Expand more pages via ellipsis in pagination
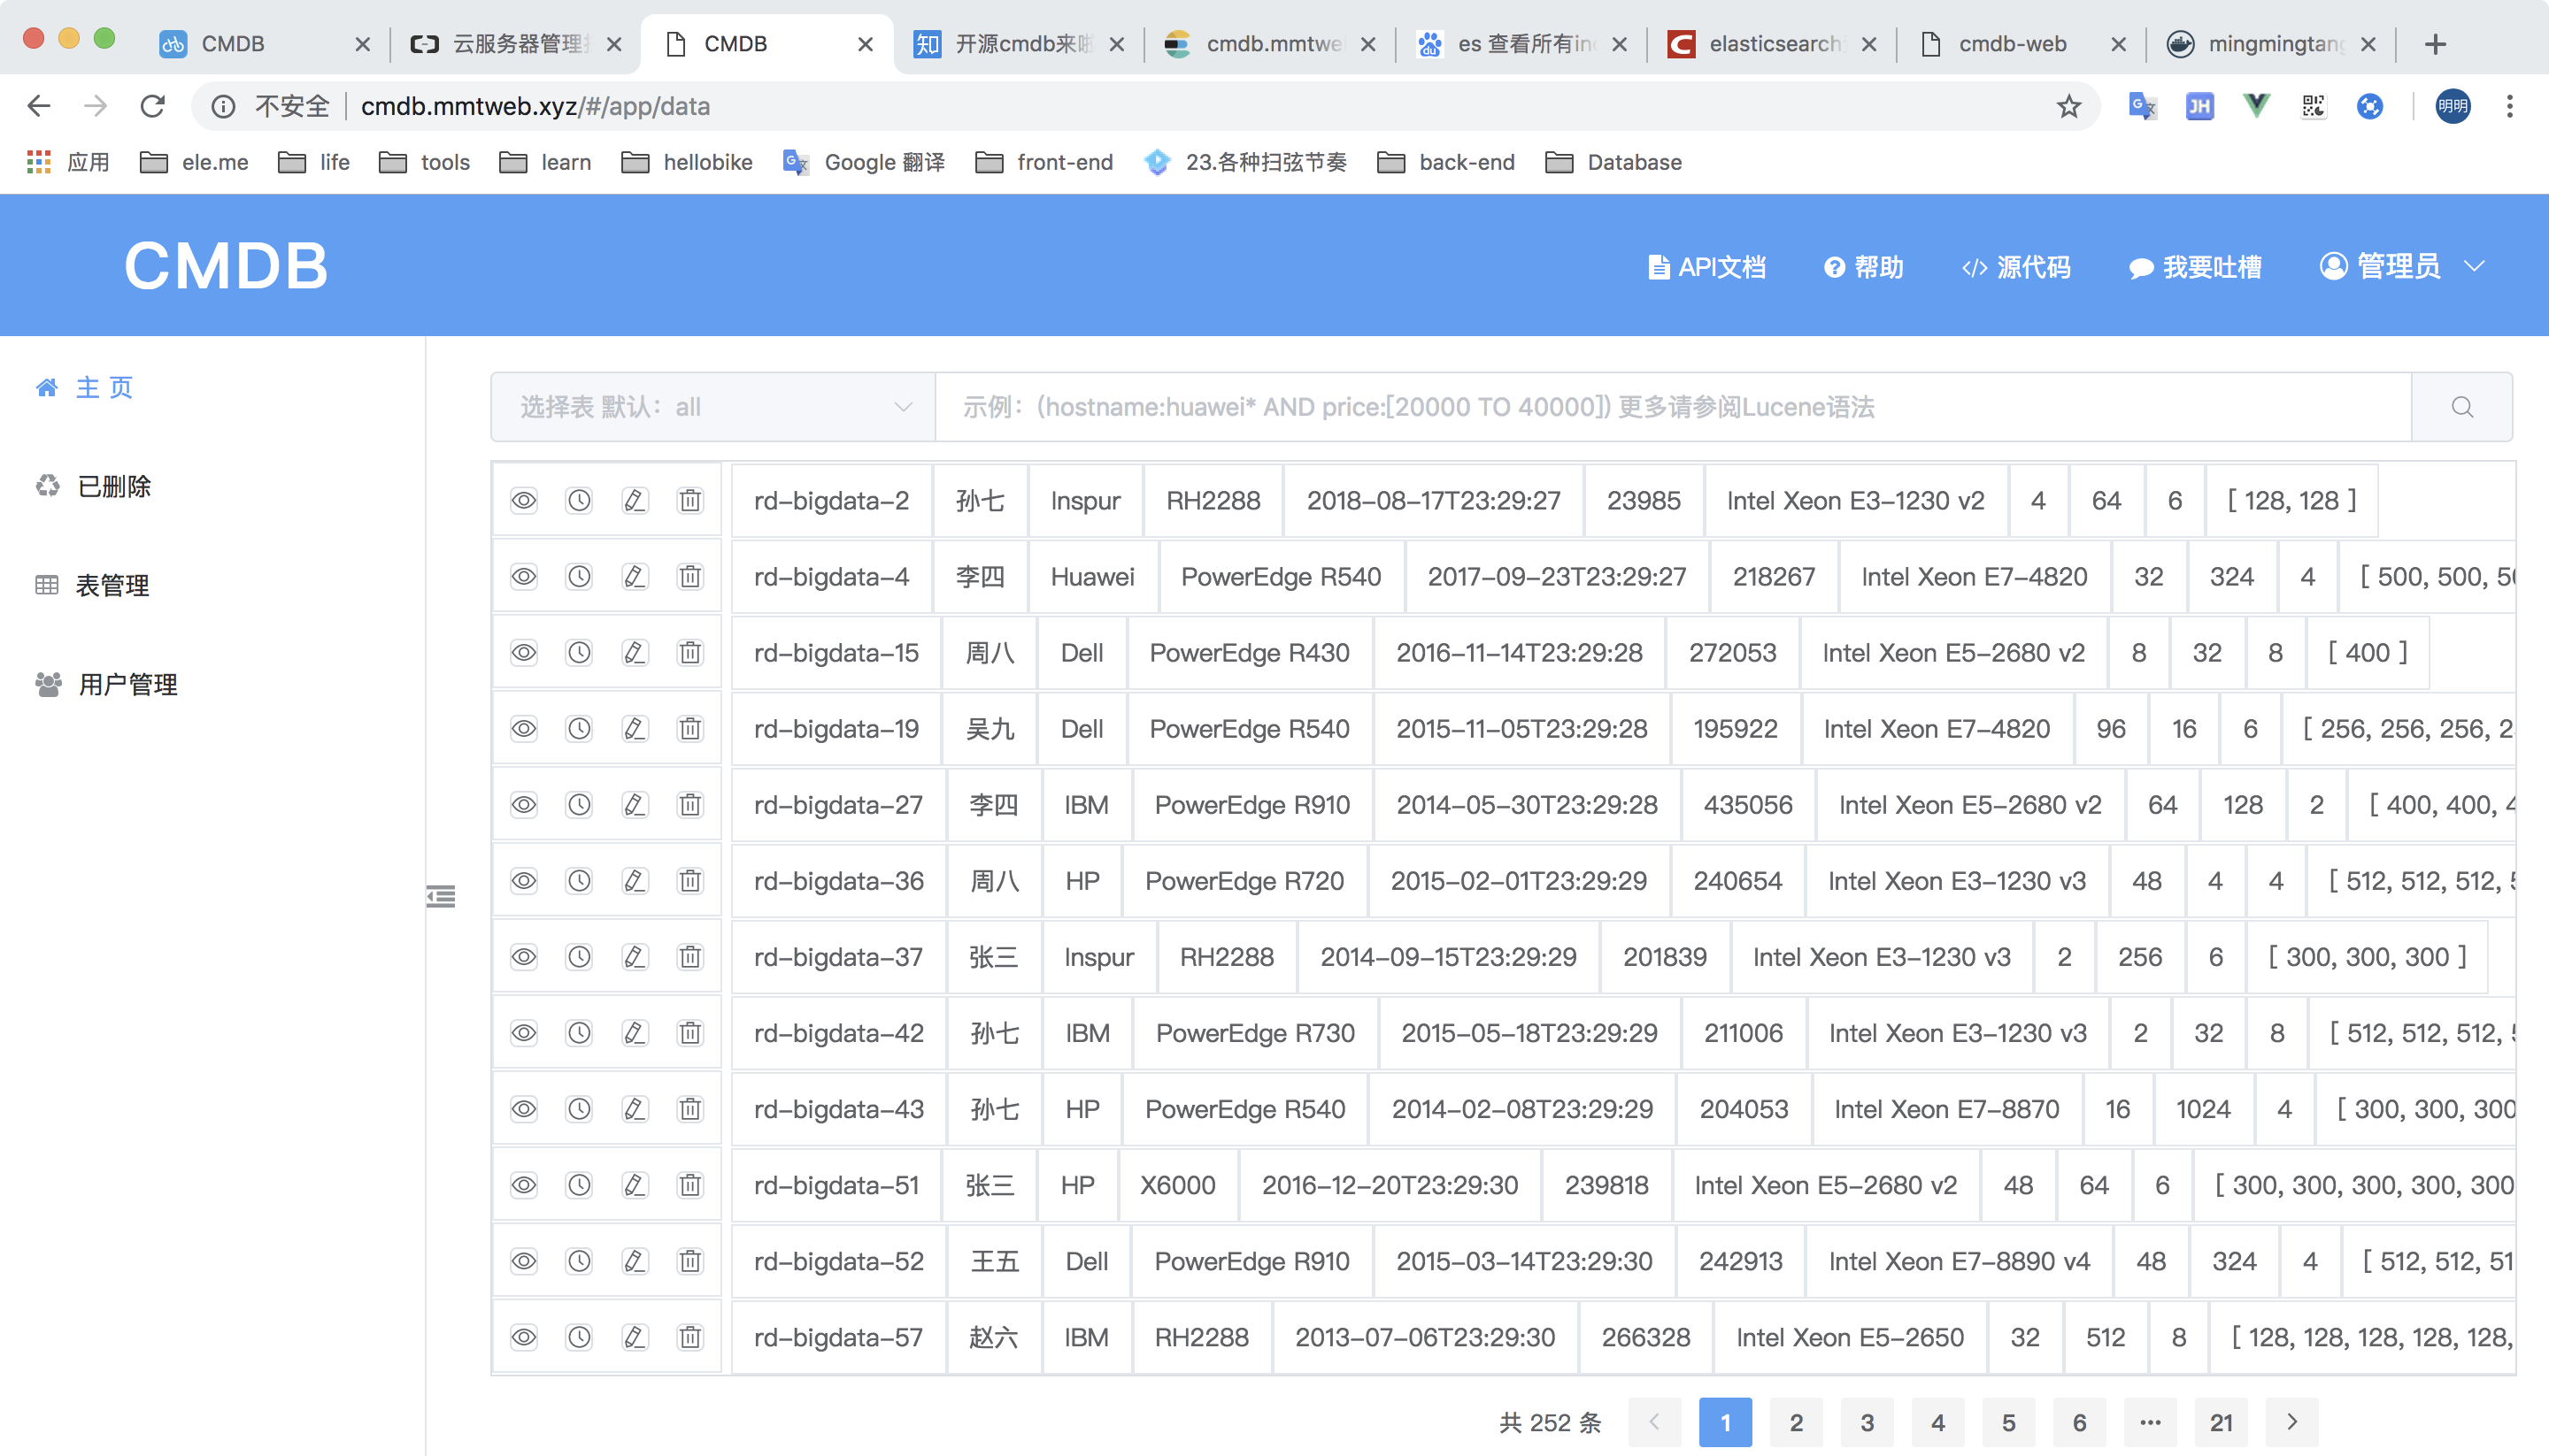Image resolution: width=2549 pixels, height=1456 pixels. (x=2150, y=1422)
